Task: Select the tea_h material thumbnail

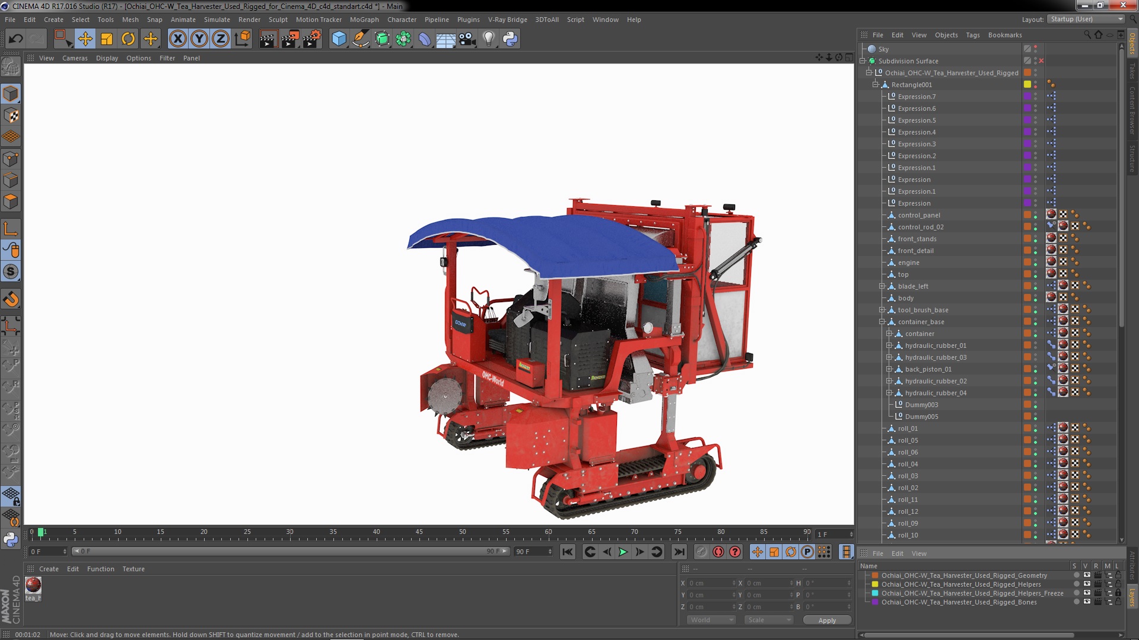Action: tap(33, 585)
